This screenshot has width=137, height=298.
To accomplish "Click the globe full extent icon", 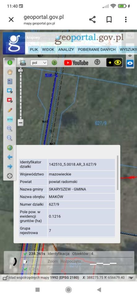I will click(10, 148).
